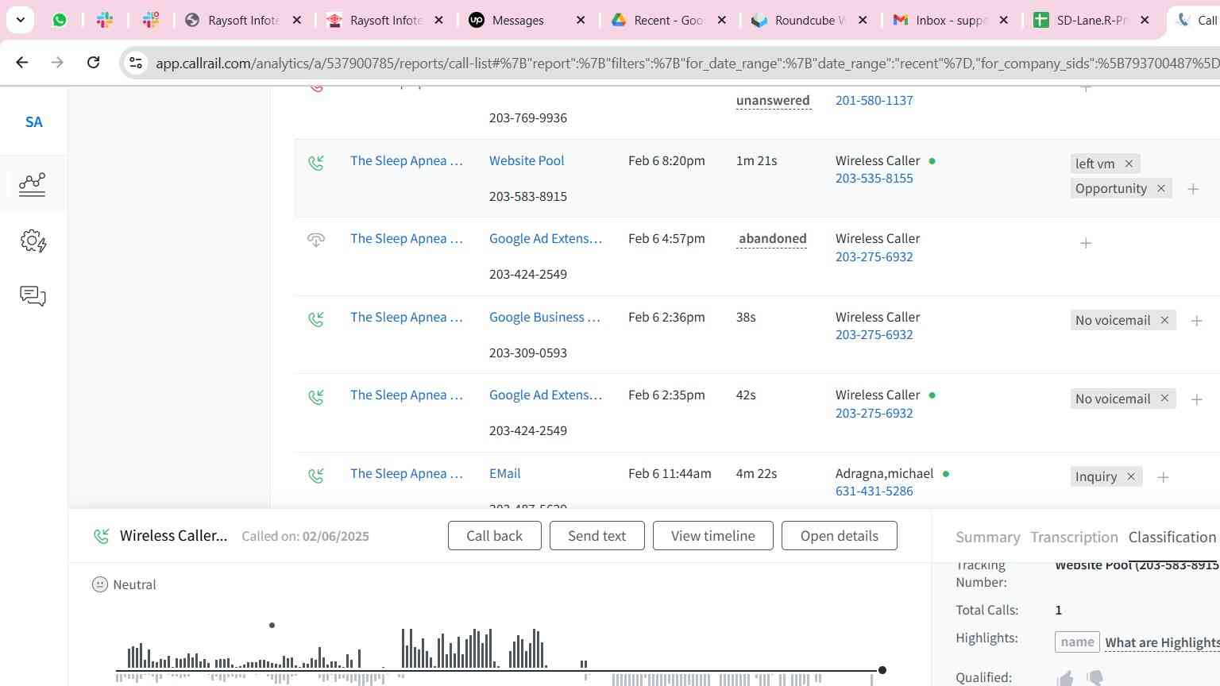
Task: Open the browser tab search dropdown
Action: coord(20,20)
